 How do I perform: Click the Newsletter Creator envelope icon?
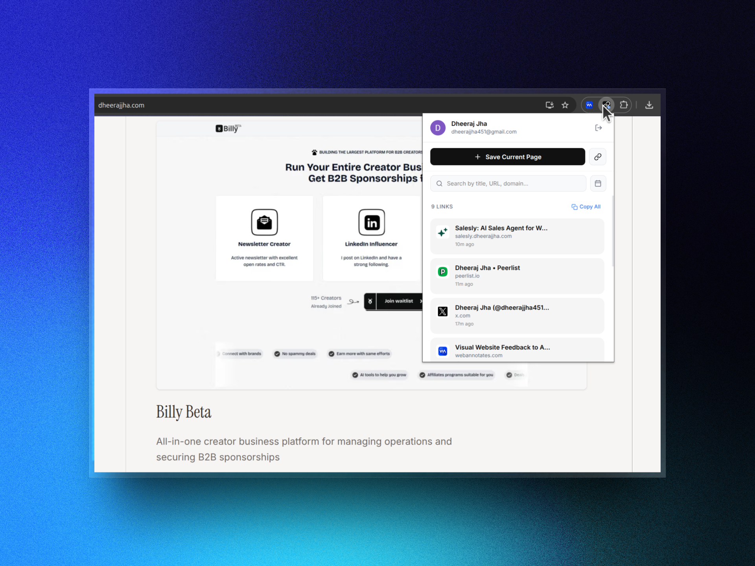(264, 222)
